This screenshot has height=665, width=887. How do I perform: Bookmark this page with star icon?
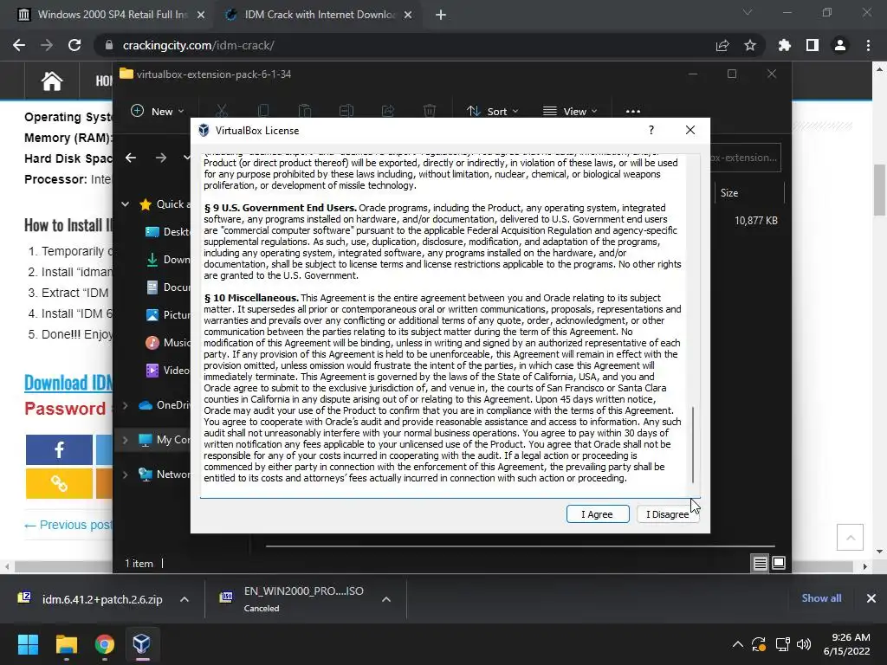click(750, 45)
